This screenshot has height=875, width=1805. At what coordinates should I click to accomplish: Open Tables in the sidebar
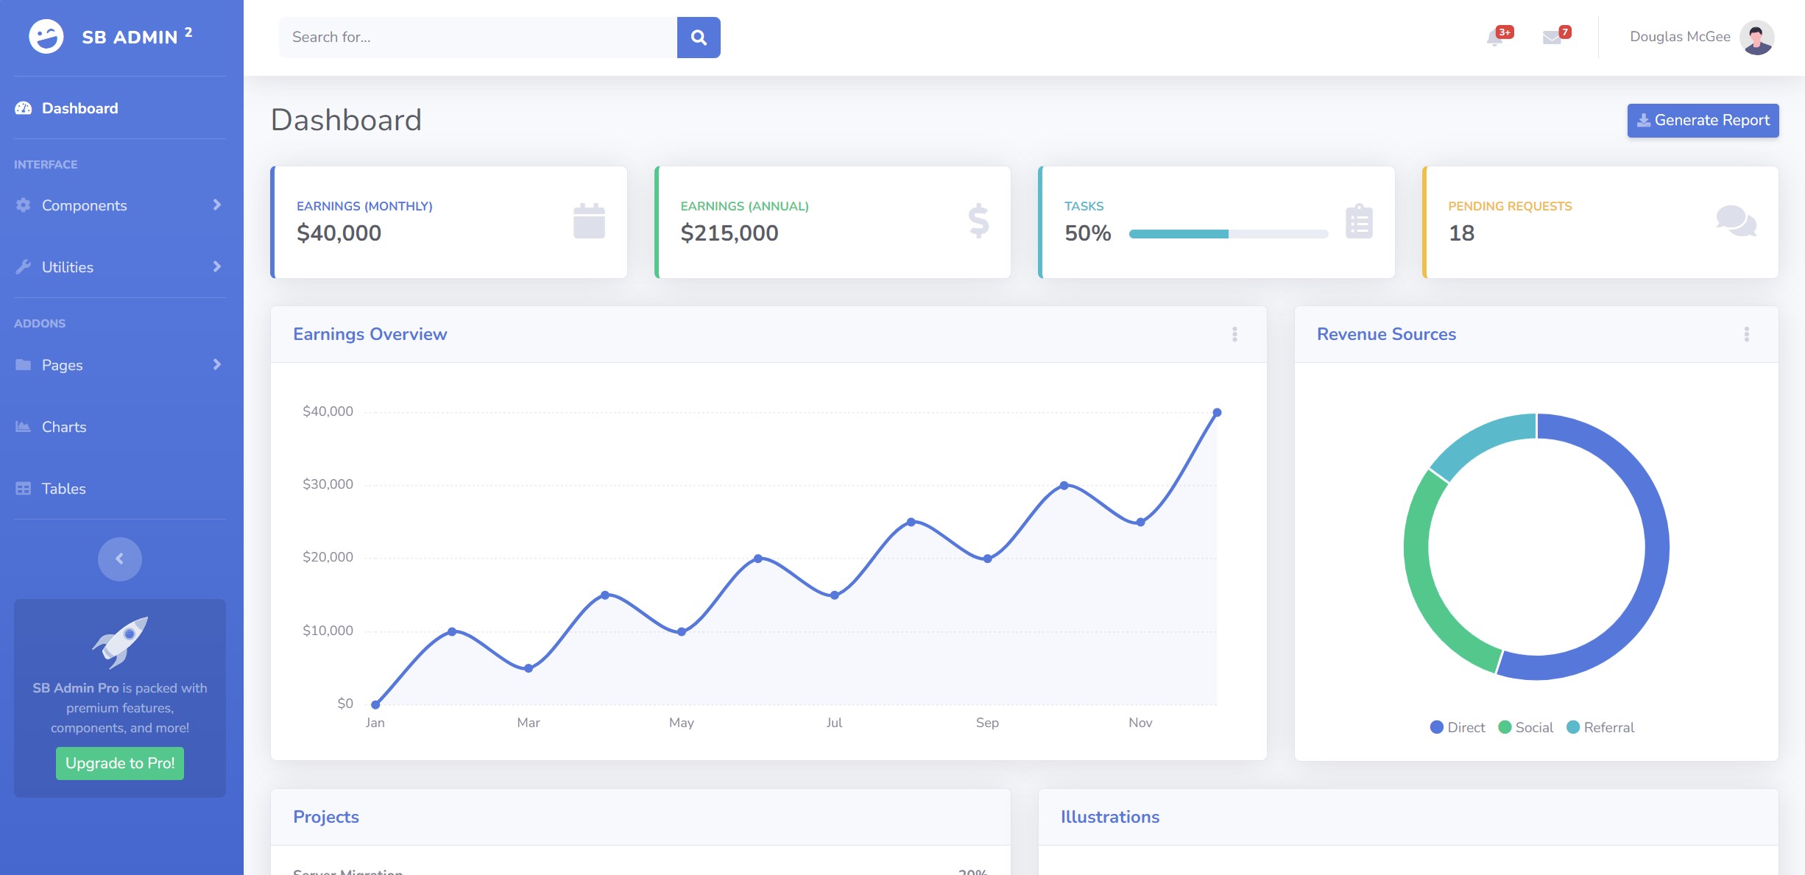pyautogui.click(x=63, y=489)
